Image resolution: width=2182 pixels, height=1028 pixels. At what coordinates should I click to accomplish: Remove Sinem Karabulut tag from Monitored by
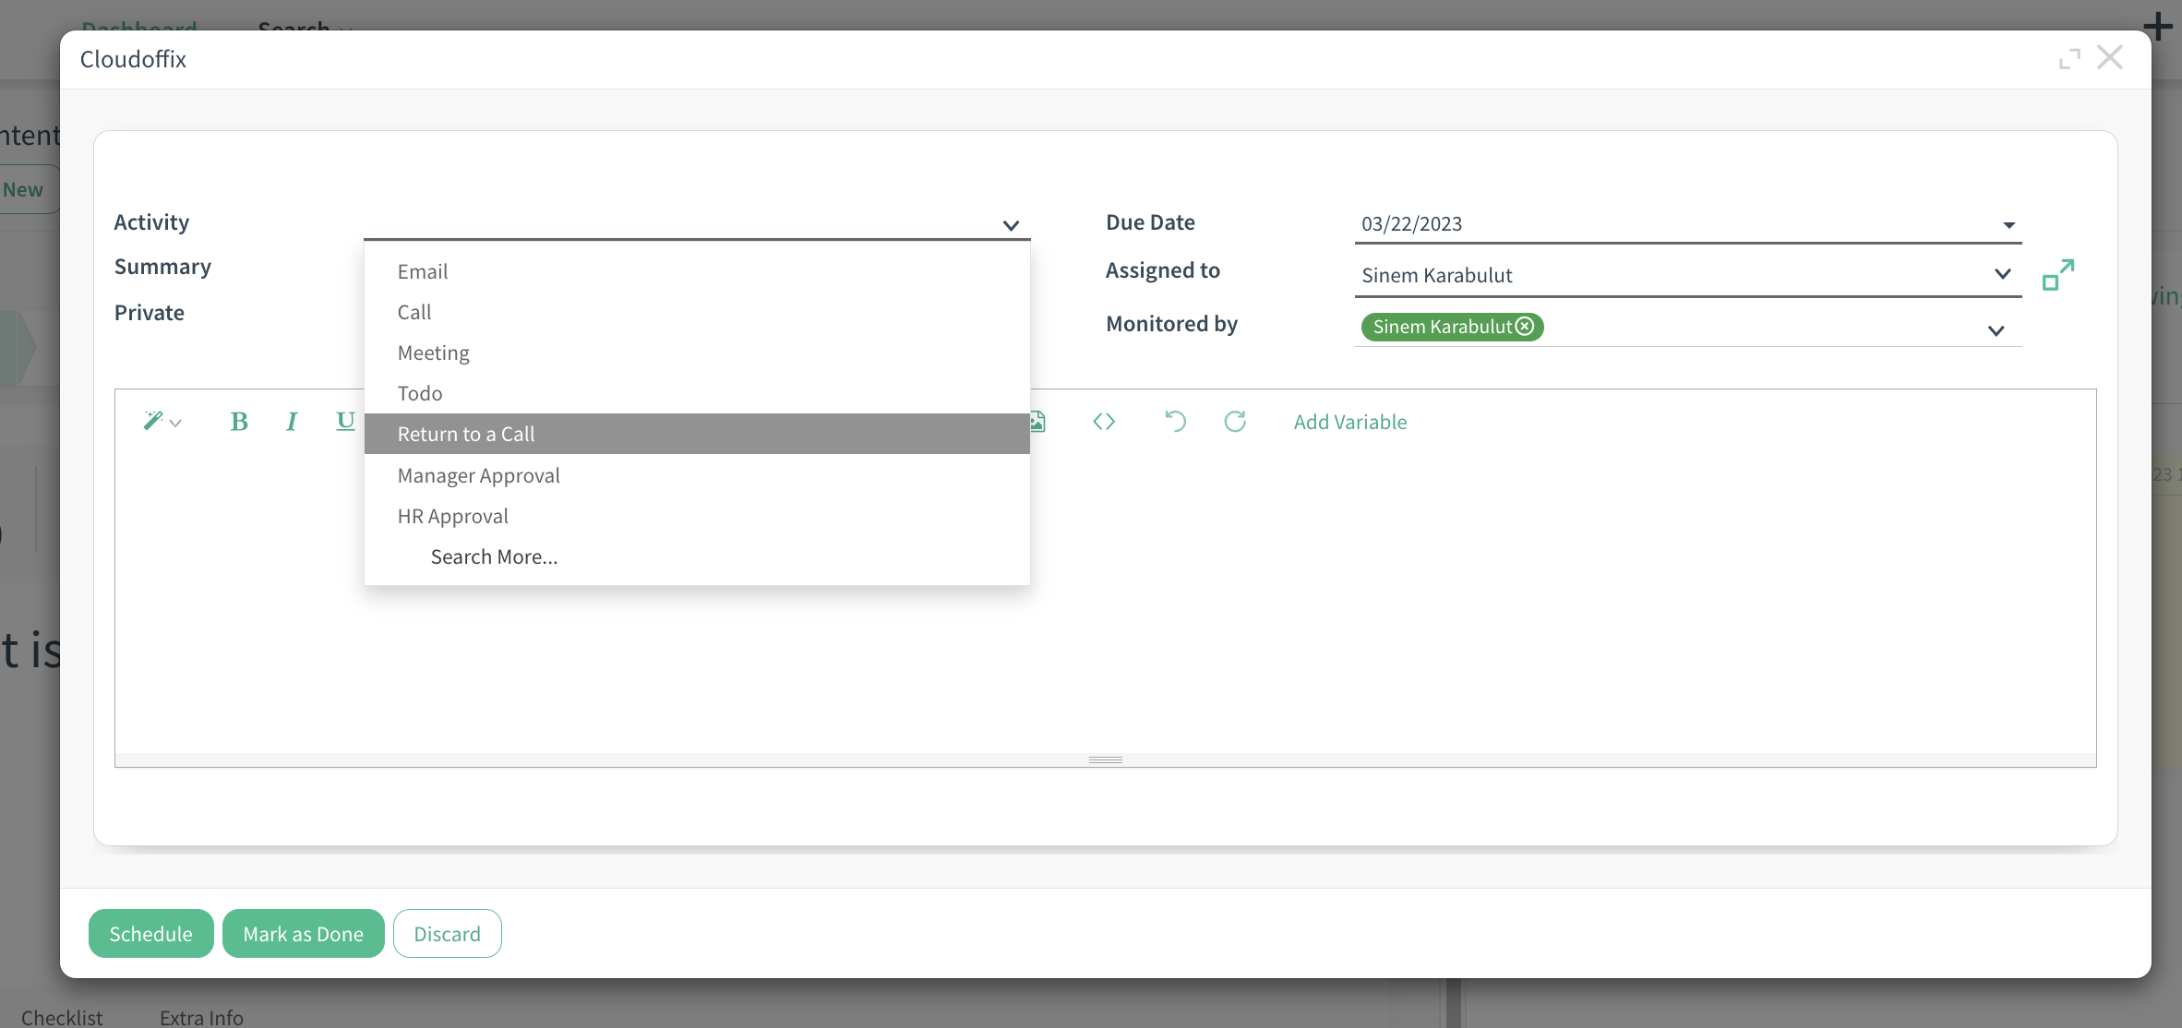click(x=1525, y=327)
